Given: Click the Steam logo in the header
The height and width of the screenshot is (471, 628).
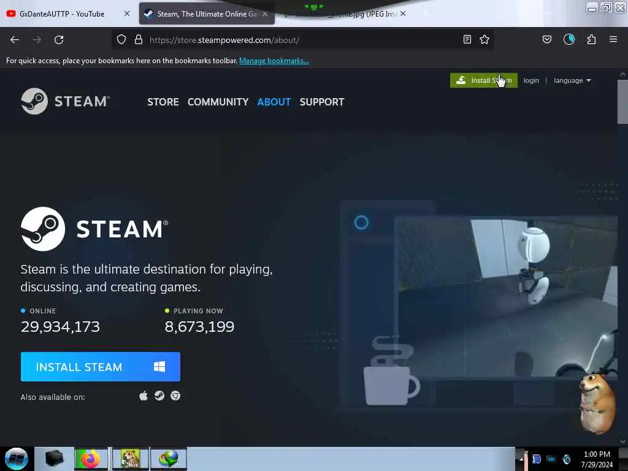Looking at the screenshot, I should tap(65, 101).
